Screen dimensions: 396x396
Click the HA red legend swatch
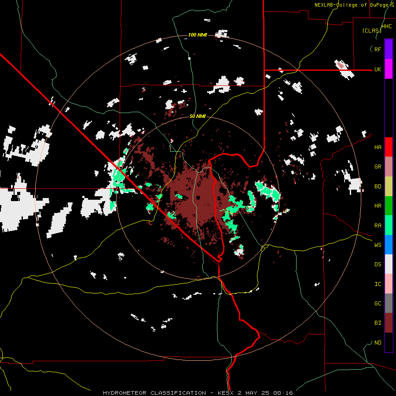click(x=389, y=147)
